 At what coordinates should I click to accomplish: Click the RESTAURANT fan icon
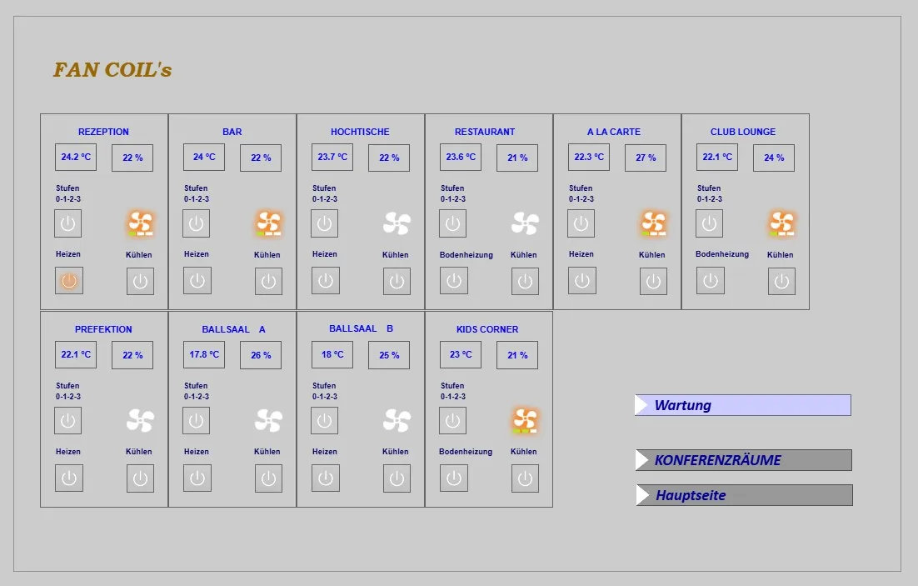point(525,223)
